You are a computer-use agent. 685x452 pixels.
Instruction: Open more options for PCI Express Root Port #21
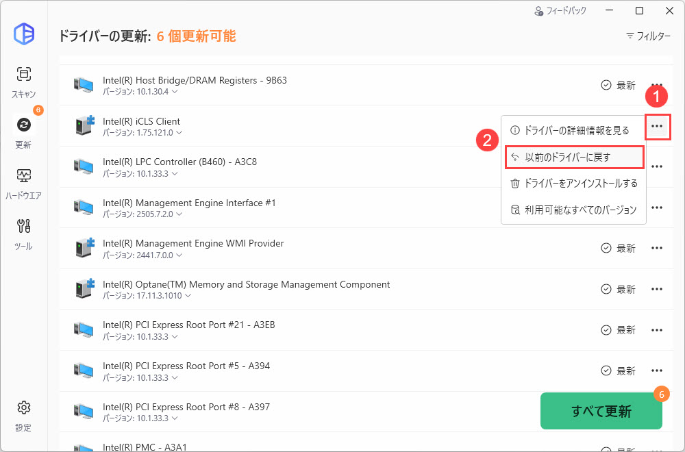(x=657, y=329)
